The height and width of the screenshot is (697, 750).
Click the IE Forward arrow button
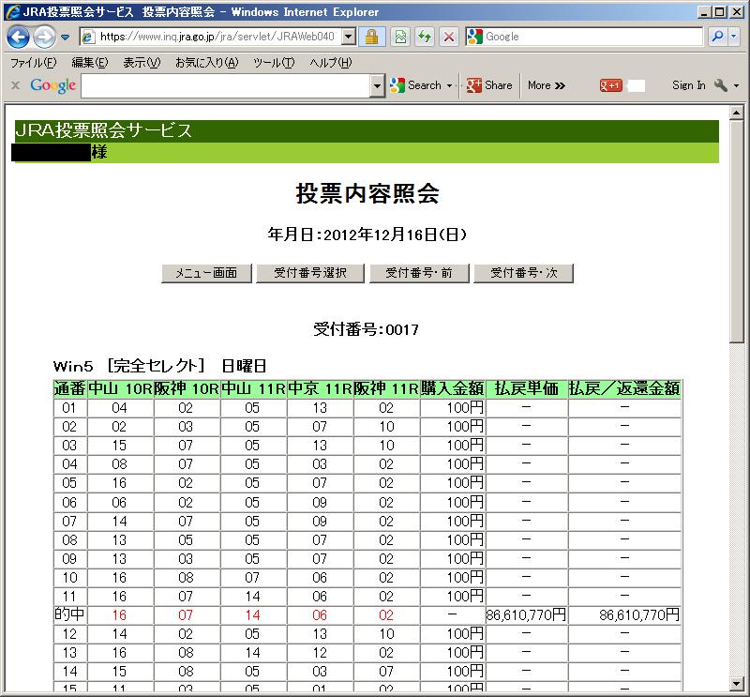pos(44,37)
